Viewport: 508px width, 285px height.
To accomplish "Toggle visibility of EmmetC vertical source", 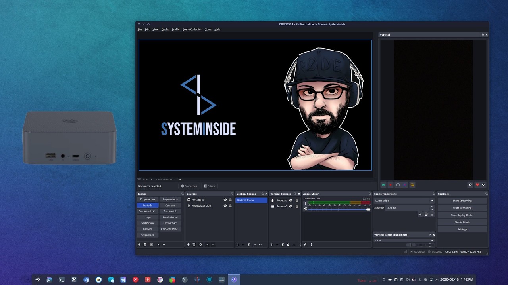I will coord(291,207).
